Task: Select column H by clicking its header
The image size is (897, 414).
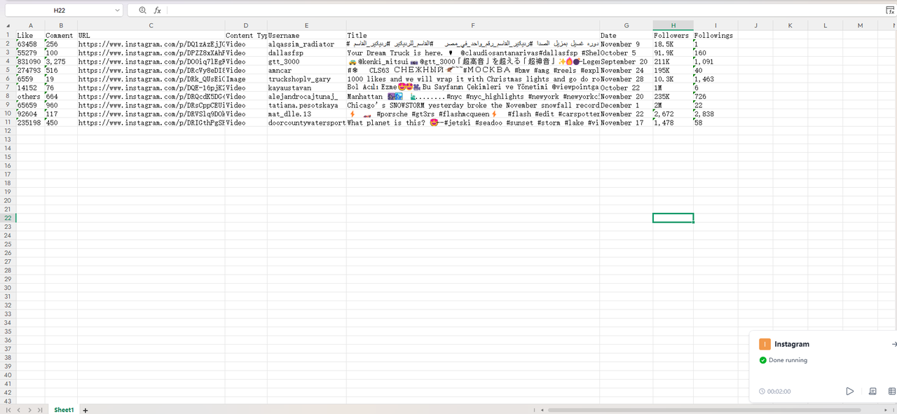Action: point(671,25)
